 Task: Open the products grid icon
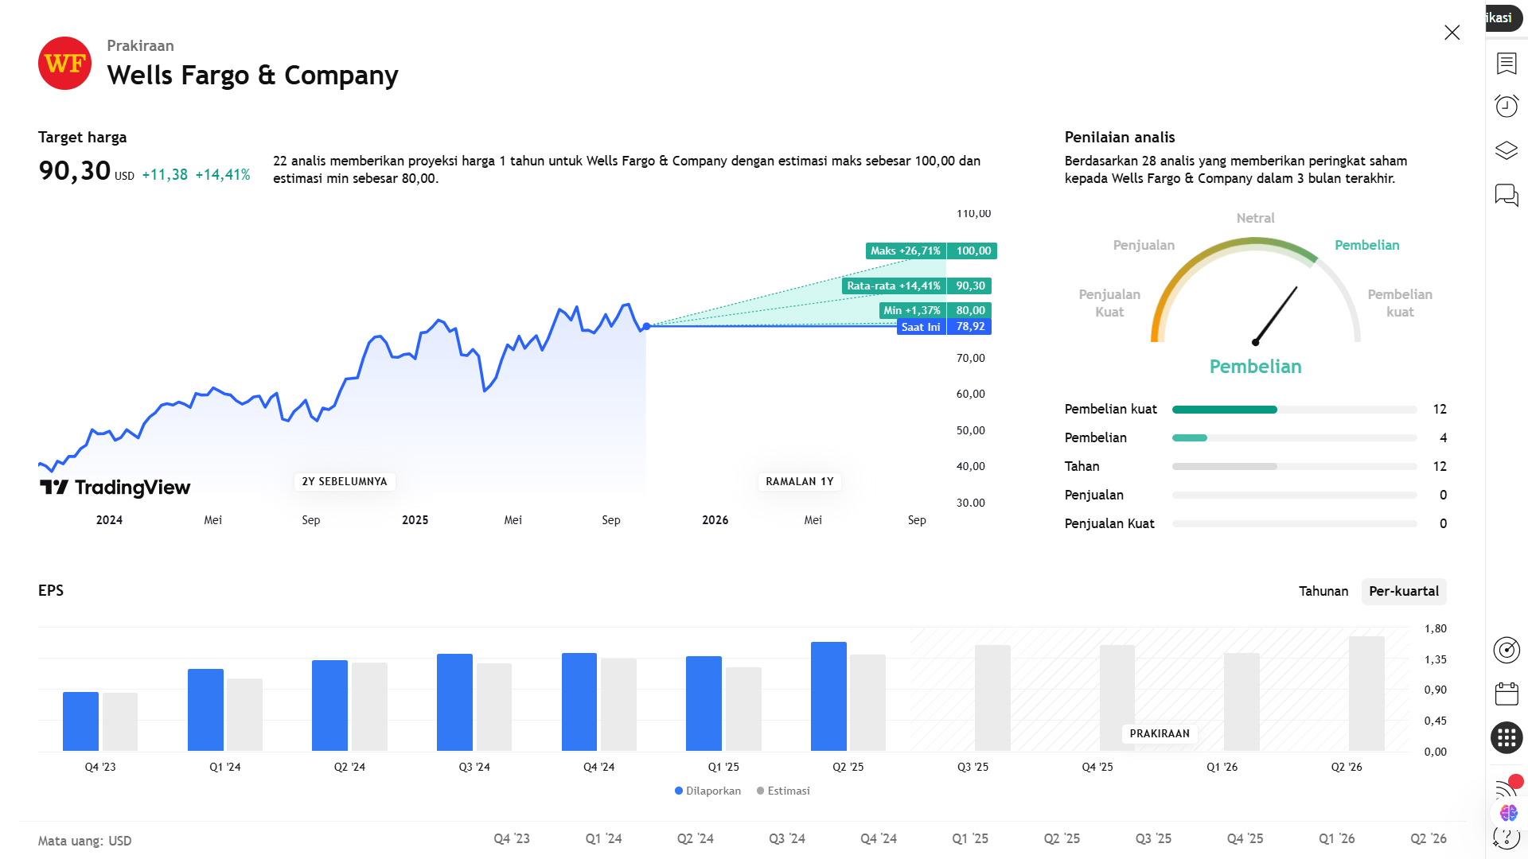1506,738
